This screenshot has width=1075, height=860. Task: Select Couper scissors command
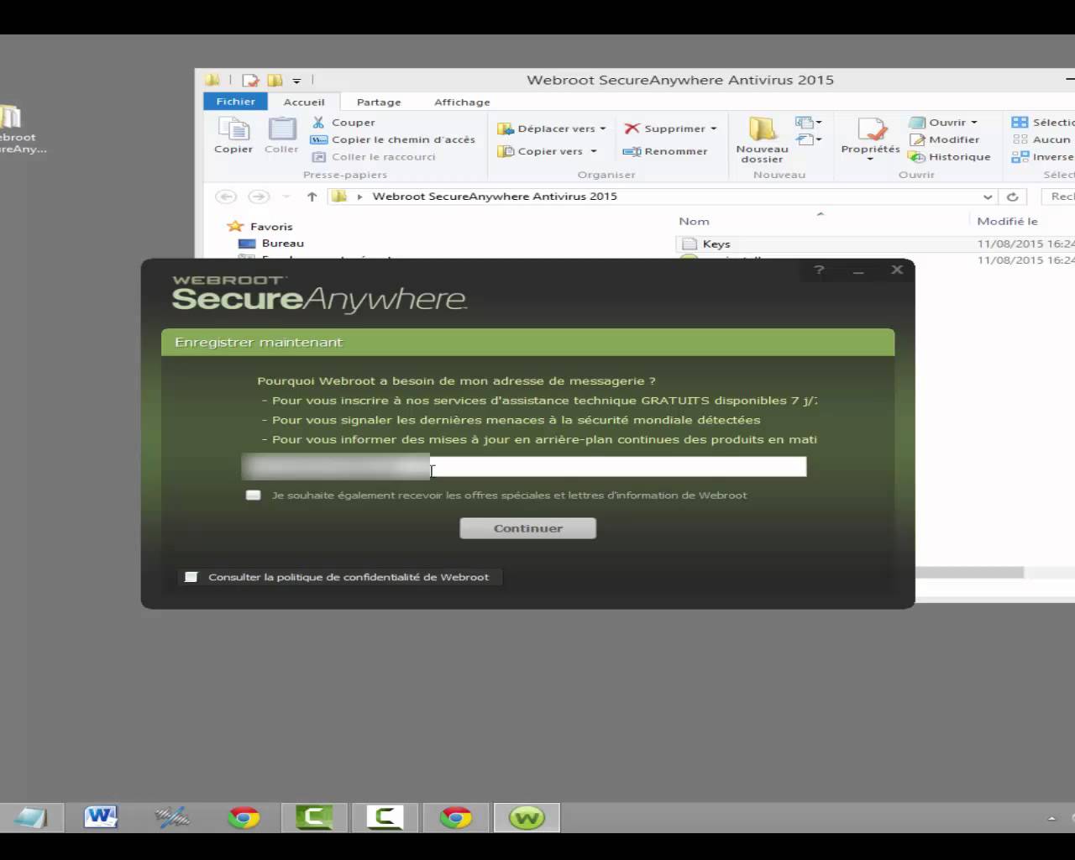click(x=343, y=123)
